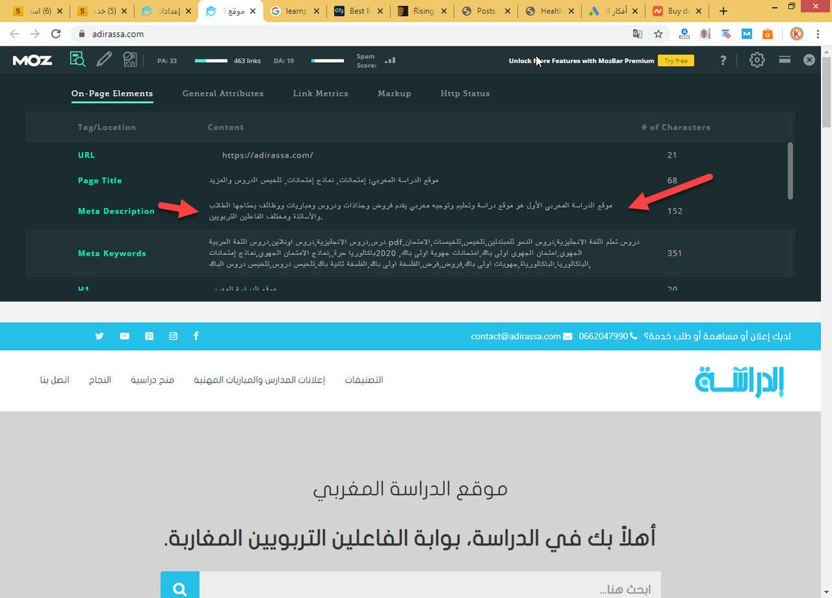The image size is (832, 598).
Task: Click the blue search magnifier button
Action: (x=180, y=586)
